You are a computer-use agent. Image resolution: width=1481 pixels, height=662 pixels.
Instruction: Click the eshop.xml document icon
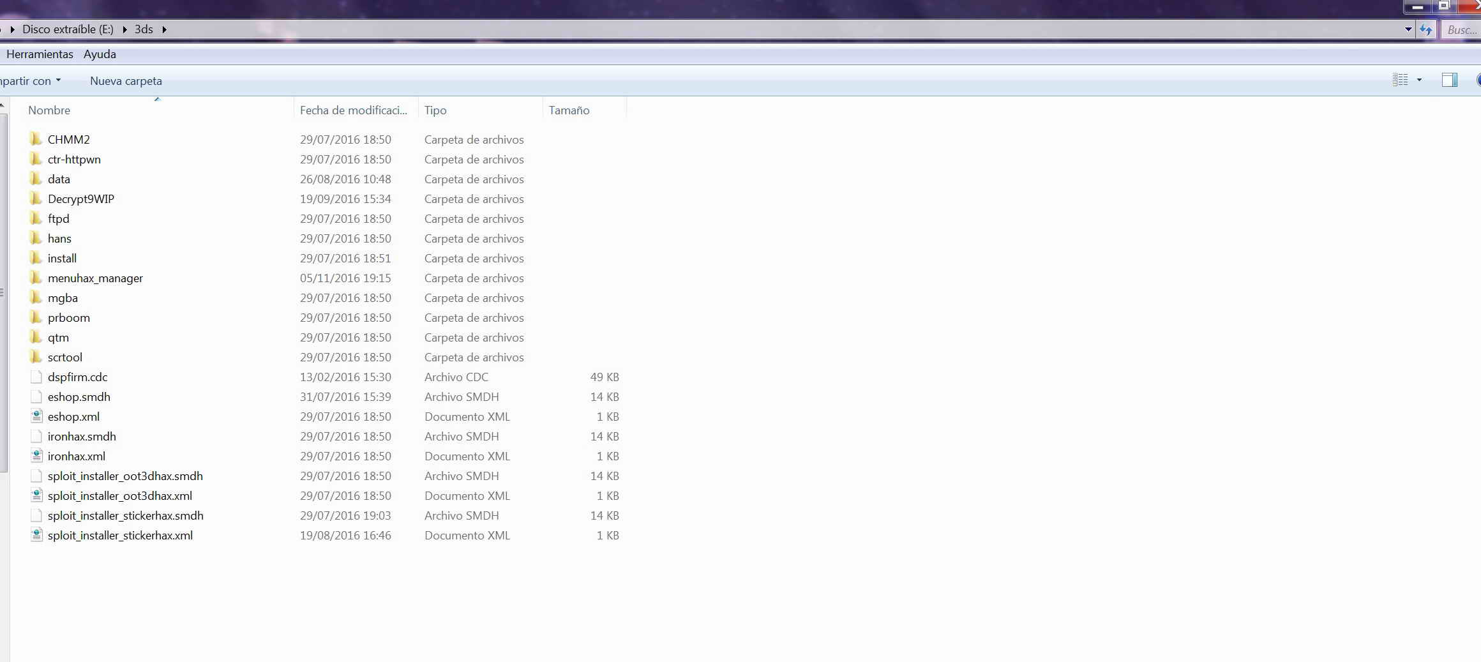[x=36, y=416]
